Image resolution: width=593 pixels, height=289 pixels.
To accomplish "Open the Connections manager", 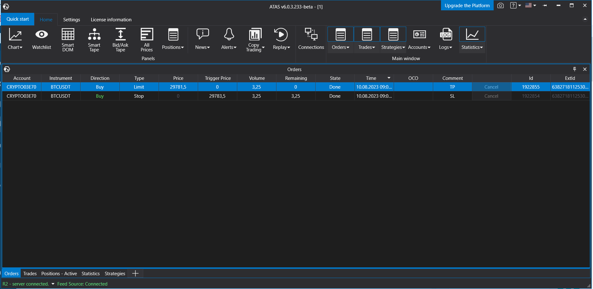I will pyautogui.click(x=311, y=39).
